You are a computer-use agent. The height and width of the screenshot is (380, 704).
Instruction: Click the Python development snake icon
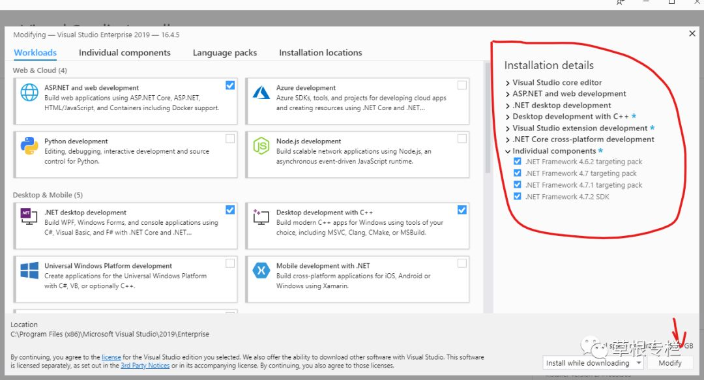pos(29,145)
